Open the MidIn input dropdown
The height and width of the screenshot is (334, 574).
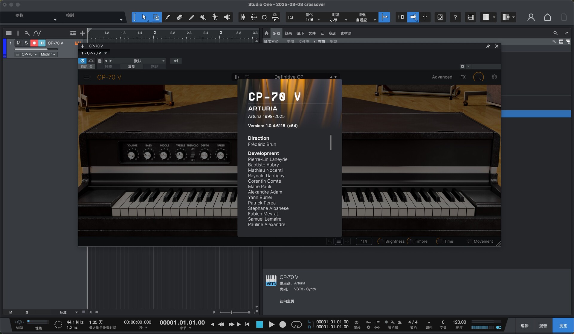(48, 54)
